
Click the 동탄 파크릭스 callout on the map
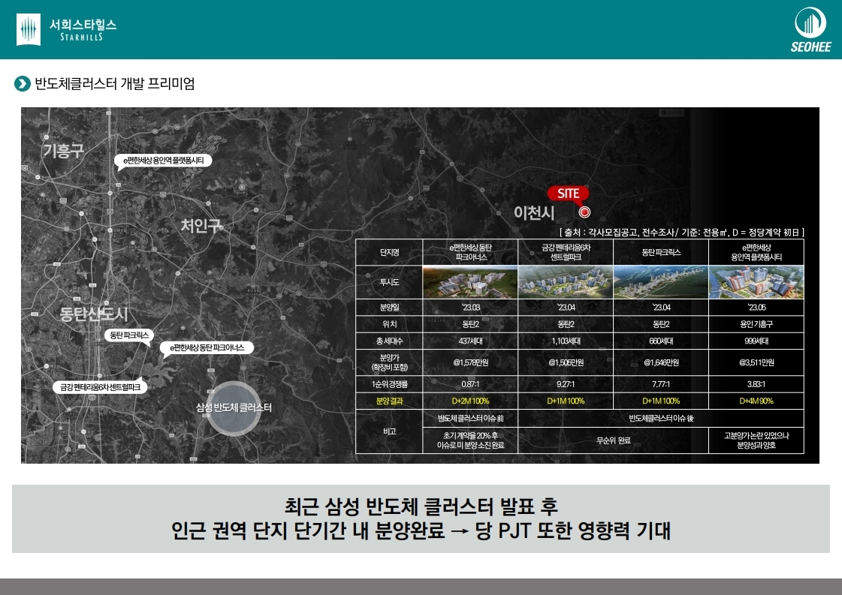click(x=129, y=335)
